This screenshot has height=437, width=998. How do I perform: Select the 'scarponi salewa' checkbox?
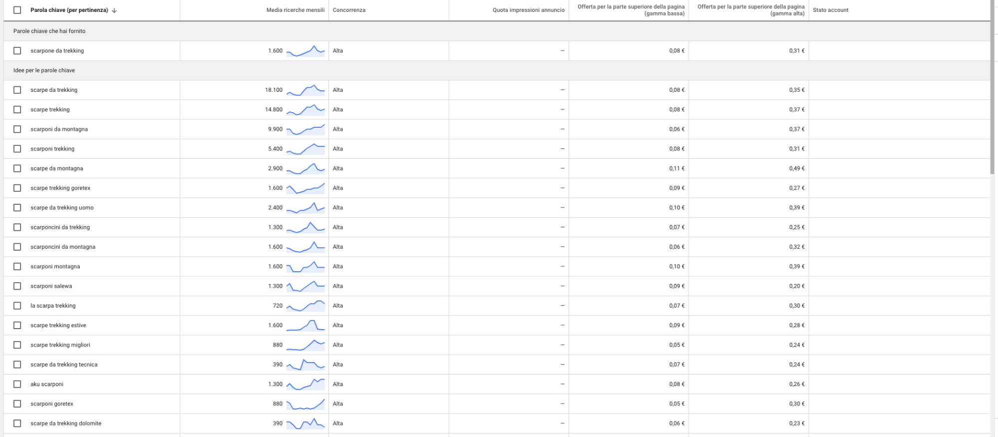click(x=17, y=286)
